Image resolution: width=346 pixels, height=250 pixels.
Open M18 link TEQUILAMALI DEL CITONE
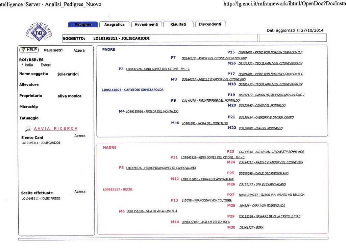[x=271, y=84]
